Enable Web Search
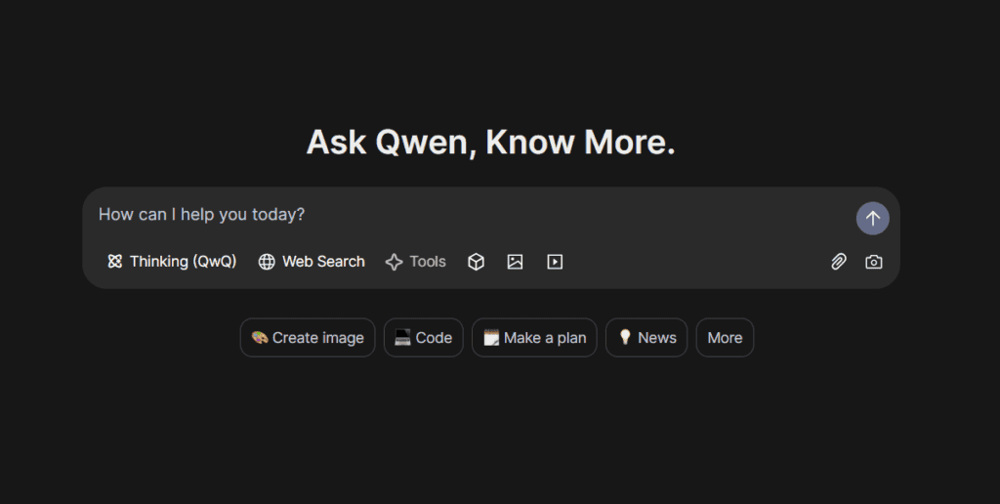Viewport: 1000px width, 504px height. [312, 262]
